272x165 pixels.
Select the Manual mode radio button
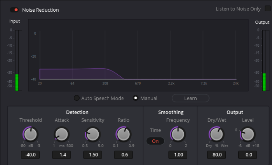(x=136, y=98)
